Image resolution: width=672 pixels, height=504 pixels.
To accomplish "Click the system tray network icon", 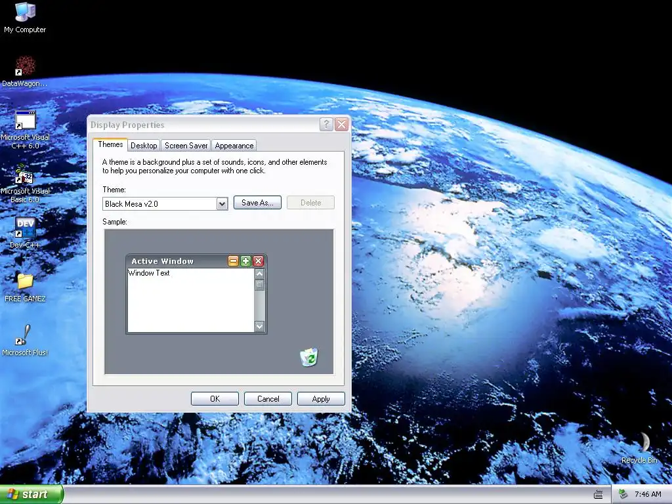I will pos(623,494).
